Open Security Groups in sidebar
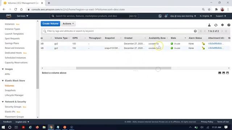 pos(13,107)
